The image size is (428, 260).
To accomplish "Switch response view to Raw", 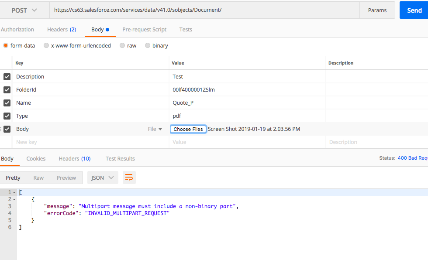I will coord(38,178).
